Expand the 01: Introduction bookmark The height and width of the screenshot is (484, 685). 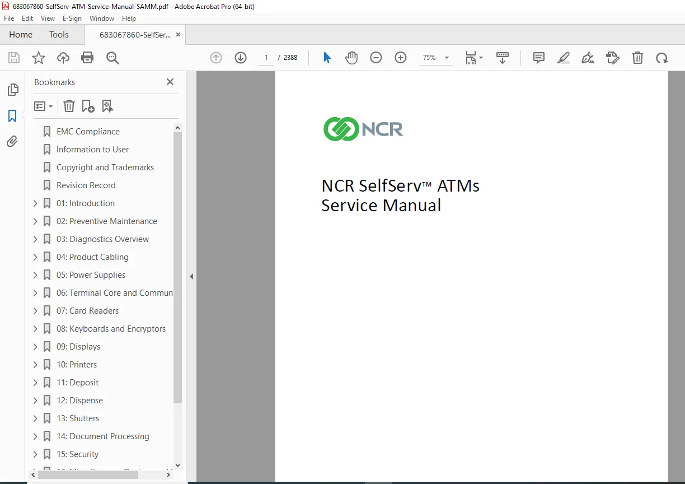tap(35, 203)
